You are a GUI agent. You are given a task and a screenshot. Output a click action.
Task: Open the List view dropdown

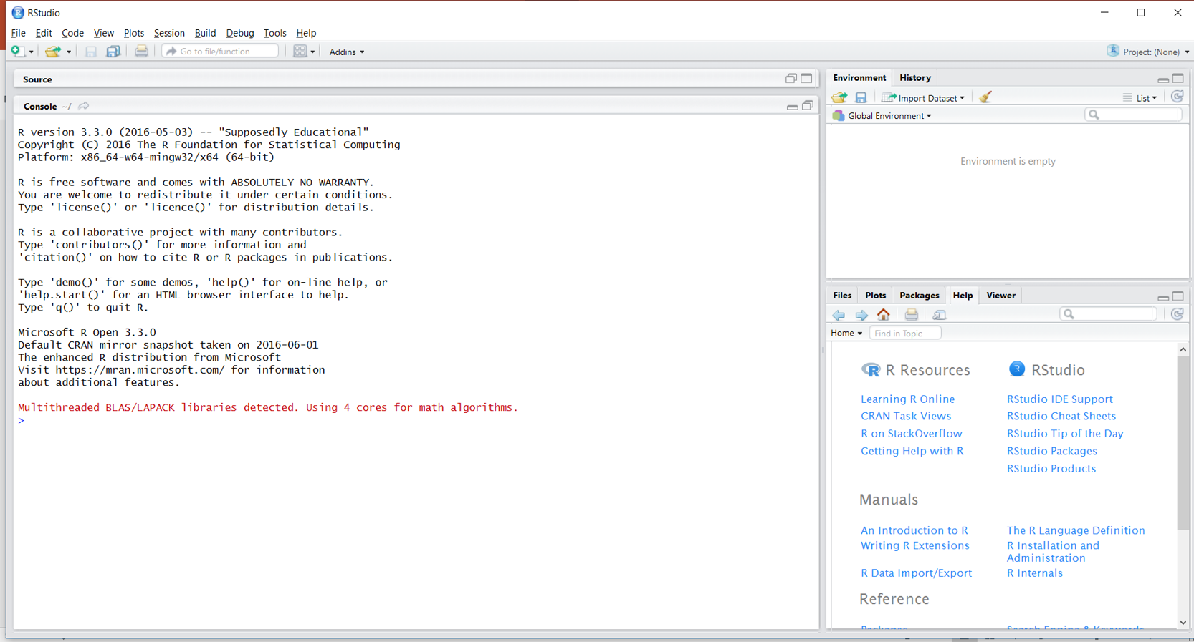[x=1140, y=98]
